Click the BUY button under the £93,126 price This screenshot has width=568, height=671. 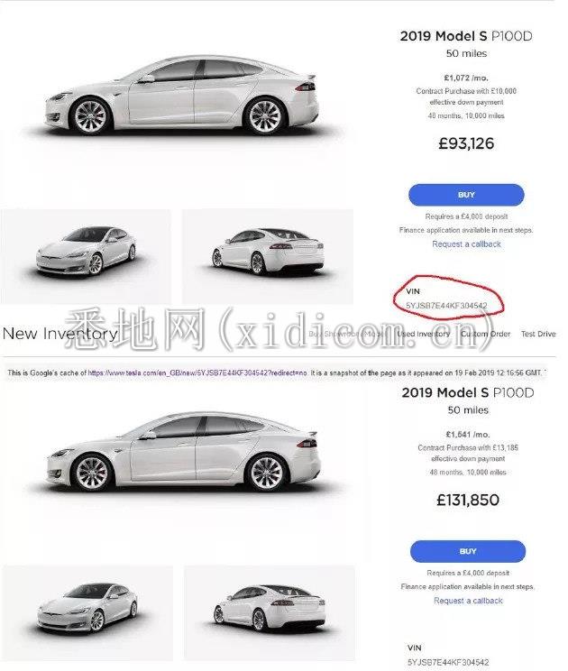(x=466, y=195)
